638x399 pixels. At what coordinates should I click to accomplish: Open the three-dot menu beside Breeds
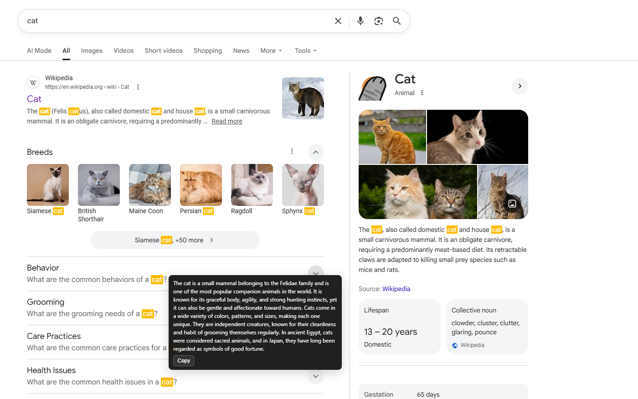pos(292,151)
